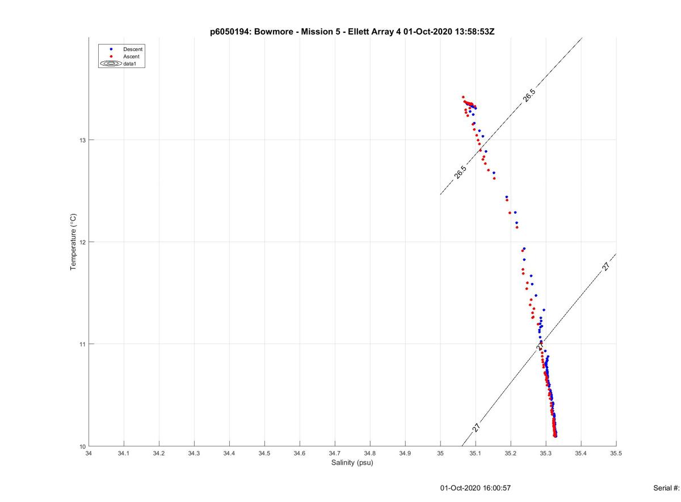Click the 'Serial #:' label
The image size is (681, 502).
click(x=667, y=488)
